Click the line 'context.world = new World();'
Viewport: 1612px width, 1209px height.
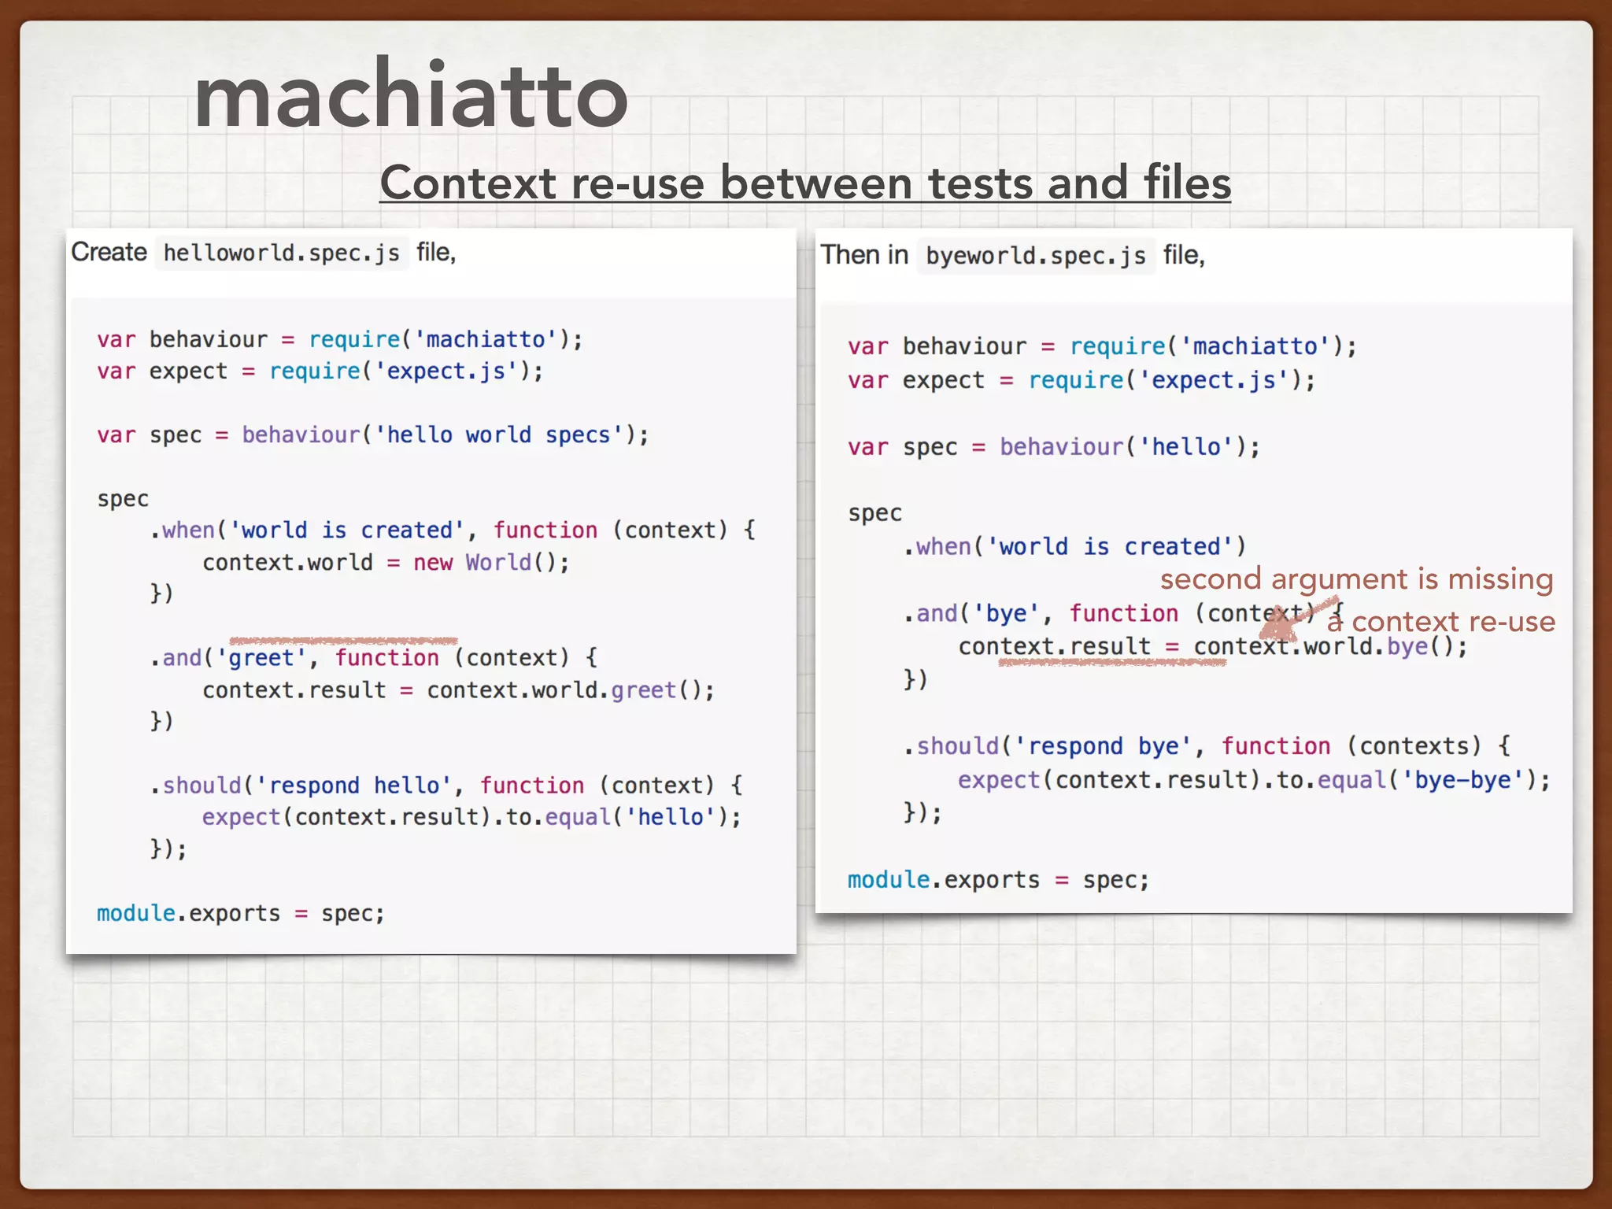[386, 562]
